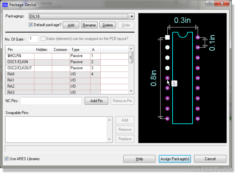Click the Hidden column header
Screen dimensions: 236x174
coord(43,50)
